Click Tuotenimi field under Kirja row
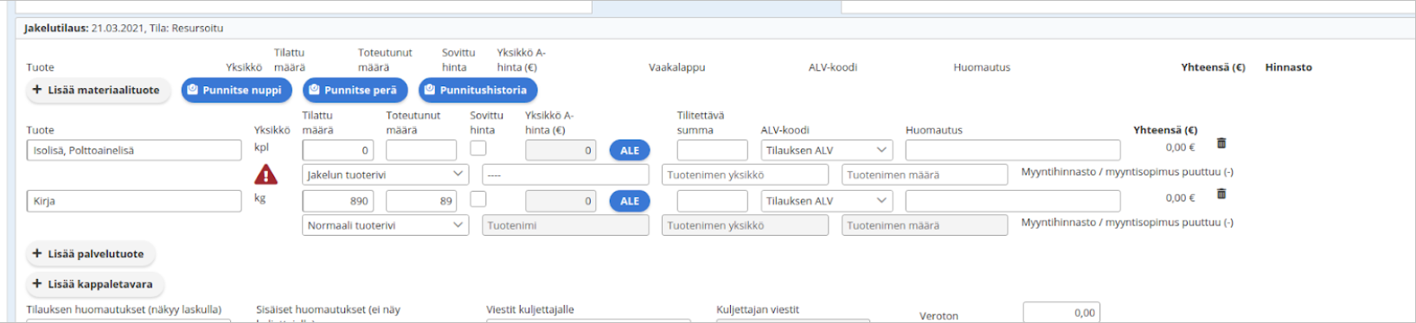The width and height of the screenshot is (1416, 323). 566,225
